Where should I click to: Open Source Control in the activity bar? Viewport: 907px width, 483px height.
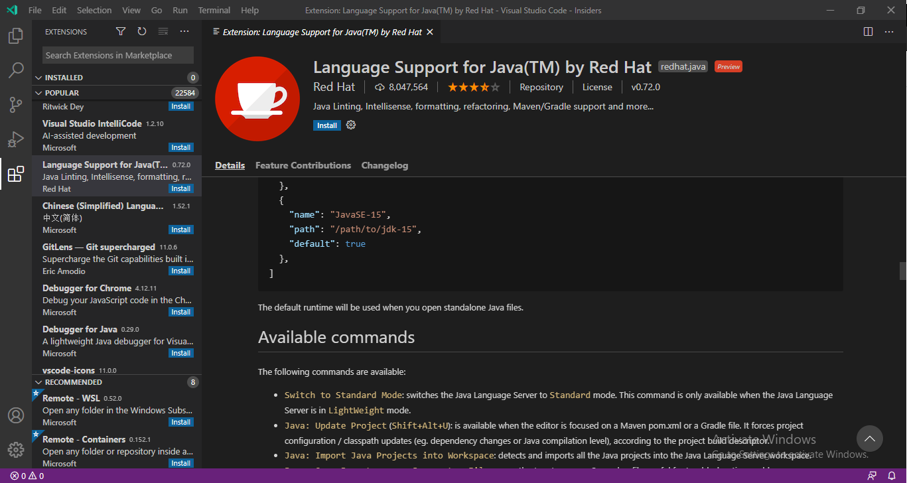pyautogui.click(x=16, y=105)
